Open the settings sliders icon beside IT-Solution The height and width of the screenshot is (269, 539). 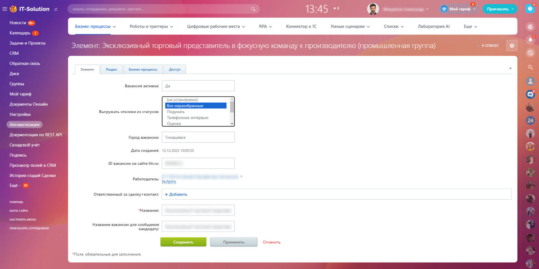56,9
